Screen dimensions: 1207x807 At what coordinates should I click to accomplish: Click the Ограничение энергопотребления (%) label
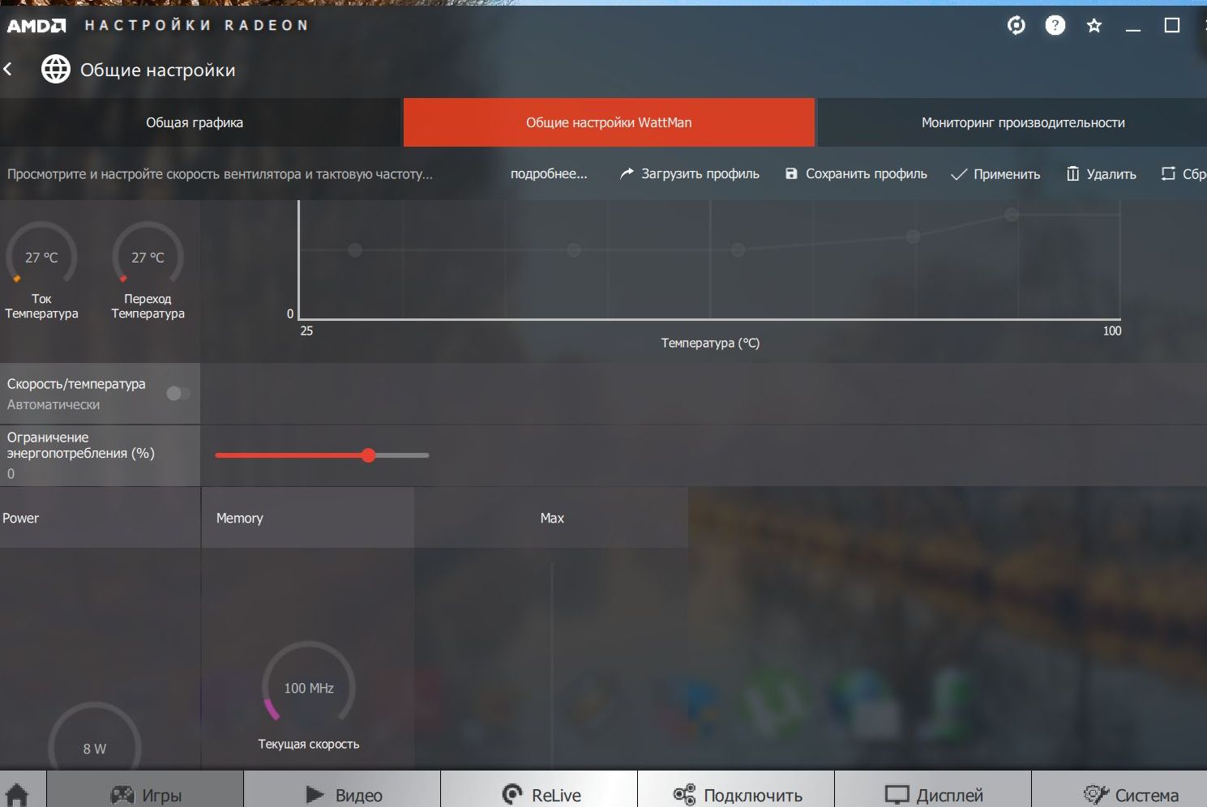81,446
